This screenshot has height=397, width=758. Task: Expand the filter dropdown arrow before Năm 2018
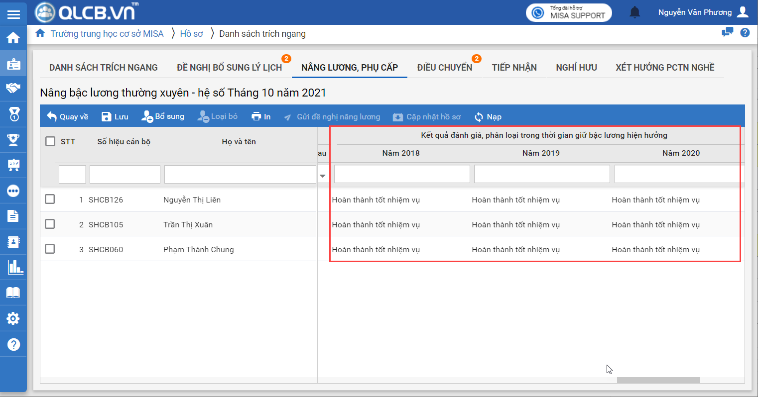tap(323, 176)
